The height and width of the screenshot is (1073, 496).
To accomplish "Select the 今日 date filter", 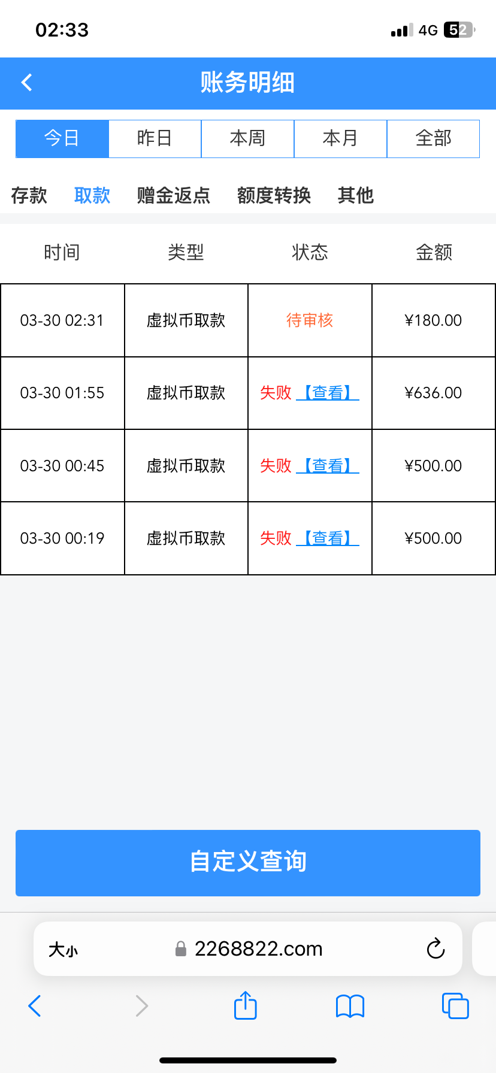I will coord(62,138).
